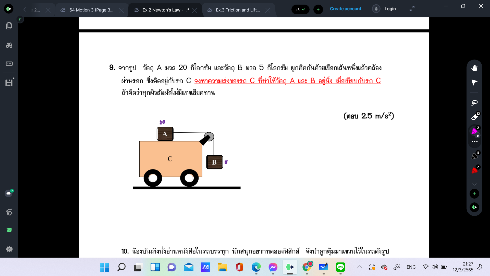This screenshot has height=276, width=490.
Task: Switch to the 64 Motion 3 tab
Action: coord(91,10)
